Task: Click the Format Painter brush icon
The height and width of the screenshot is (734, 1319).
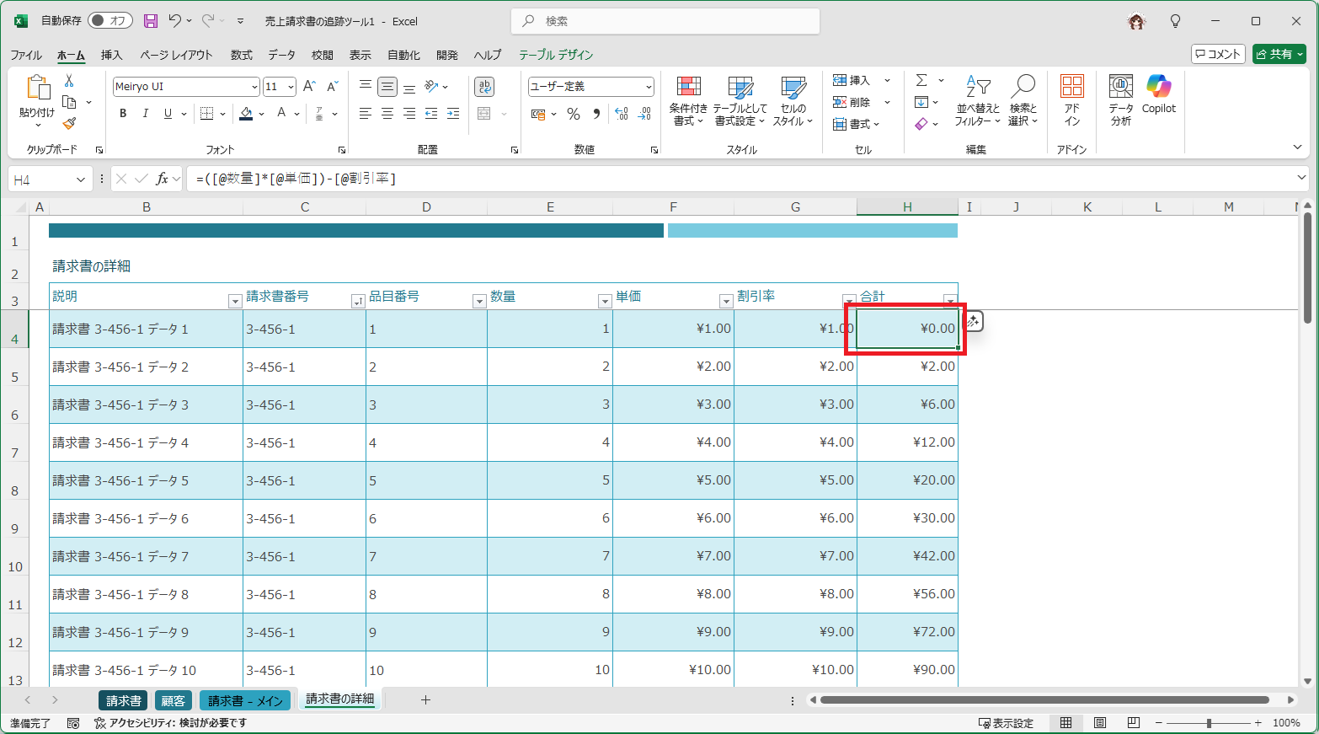Action: tap(69, 123)
